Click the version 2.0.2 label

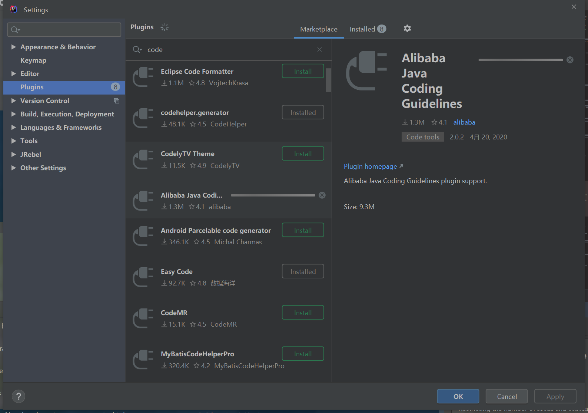(456, 137)
